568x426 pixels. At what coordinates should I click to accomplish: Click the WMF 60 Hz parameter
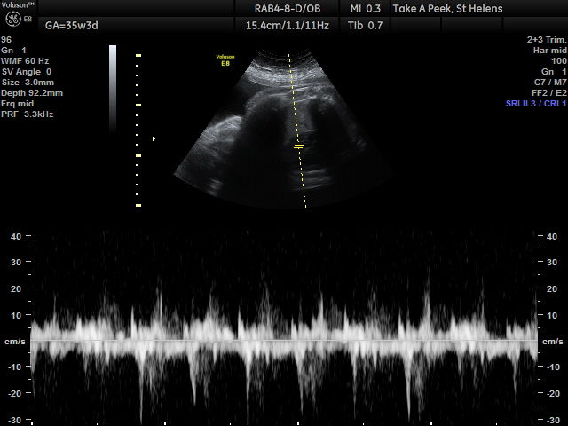(25, 61)
